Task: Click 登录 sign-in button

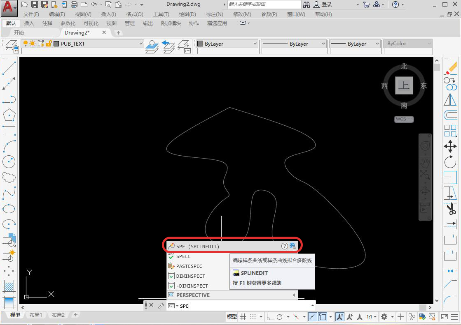Action: click(326, 5)
